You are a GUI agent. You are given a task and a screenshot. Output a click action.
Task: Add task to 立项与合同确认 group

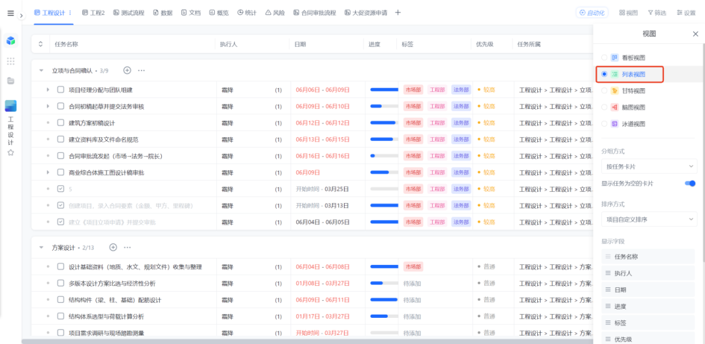(127, 70)
